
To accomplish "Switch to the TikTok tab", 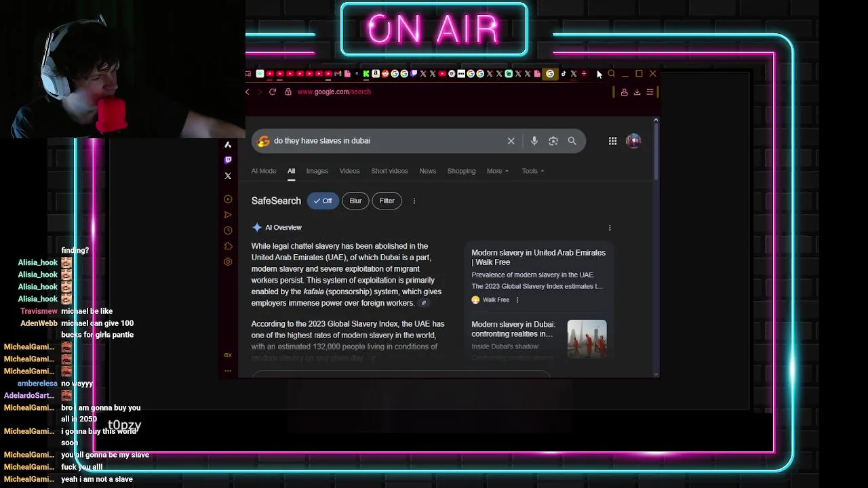I will pos(564,73).
